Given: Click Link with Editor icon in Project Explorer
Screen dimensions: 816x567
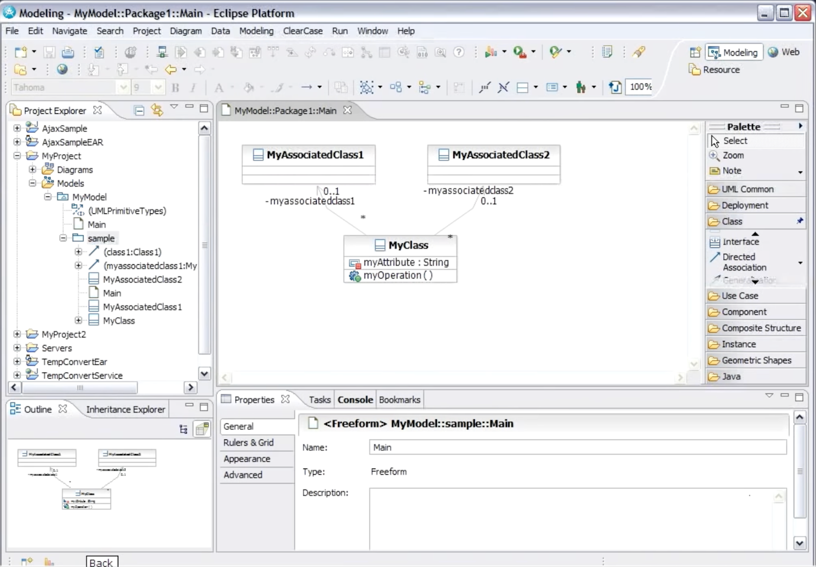Looking at the screenshot, I should tap(157, 110).
